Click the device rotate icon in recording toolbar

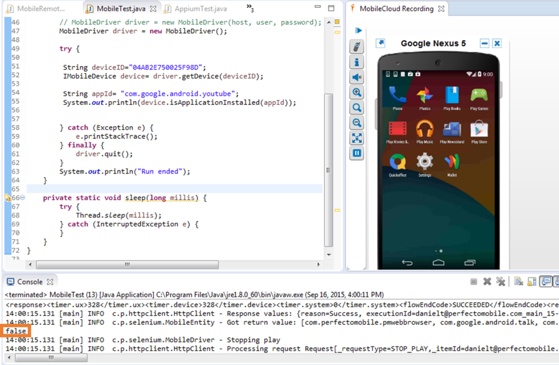(356, 46)
